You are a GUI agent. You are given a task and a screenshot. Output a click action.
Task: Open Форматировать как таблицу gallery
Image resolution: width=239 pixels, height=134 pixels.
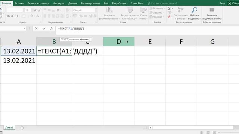click(x=130, y=13)
